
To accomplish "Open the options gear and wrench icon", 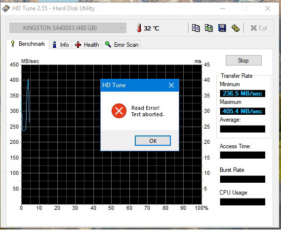I will [235, 28].
